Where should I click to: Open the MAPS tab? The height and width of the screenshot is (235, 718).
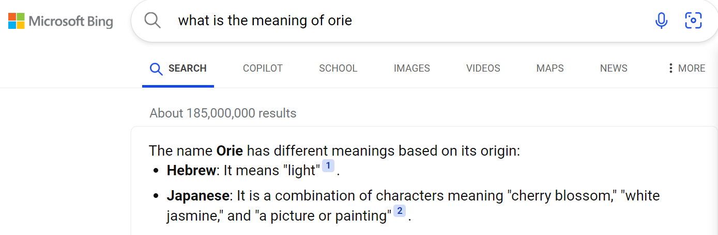point(550,68)
